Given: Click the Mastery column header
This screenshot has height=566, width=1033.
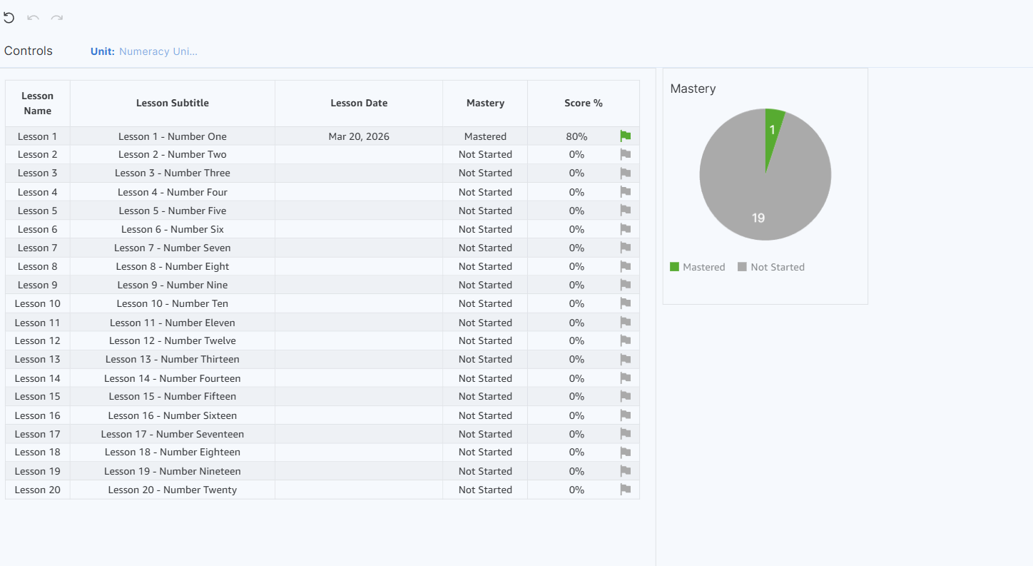Looking at the screenshot, I should click(485, 103).
